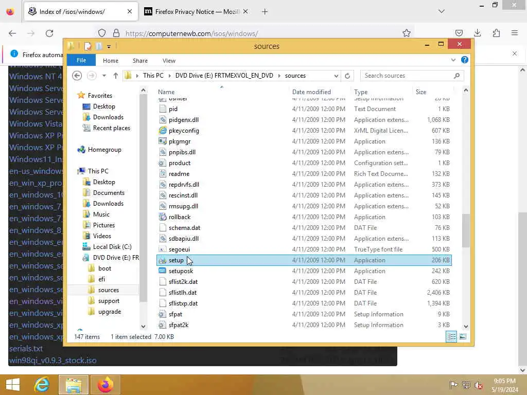Open the Recent locations dropdown arrow
Screen dimensions: 527x395
pos(104,76)
